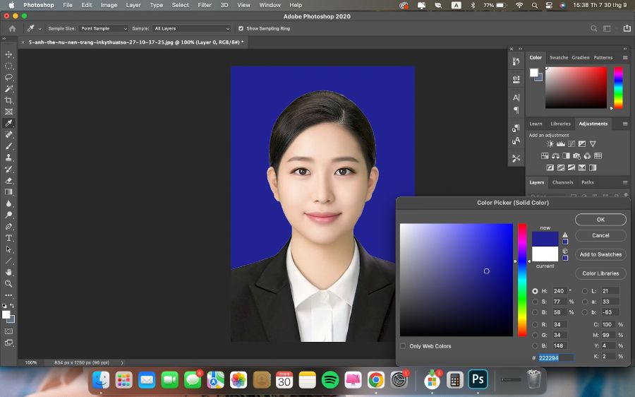Add a Levels adjustment
The image size is (635, 397).
coord(561,144)
